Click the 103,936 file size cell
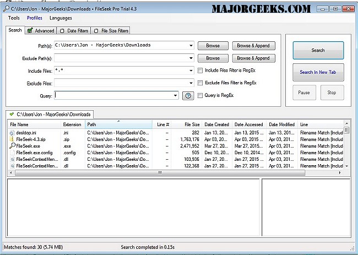The image size is (358, 255). [192, 159]
